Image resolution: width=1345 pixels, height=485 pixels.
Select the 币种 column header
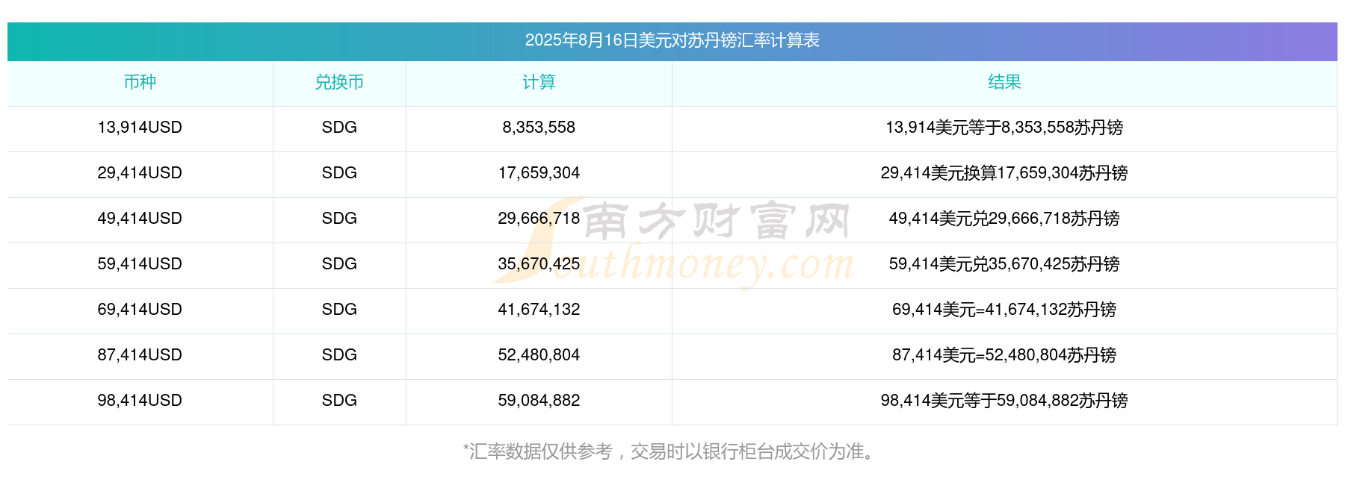140,82
